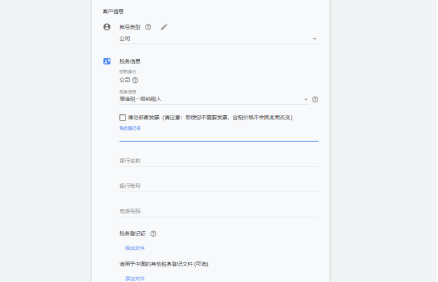Click the 适用于中国的其他税务登记文件 label
The width and height of the screenshot is (438, 282).
[x=163, y=264]
